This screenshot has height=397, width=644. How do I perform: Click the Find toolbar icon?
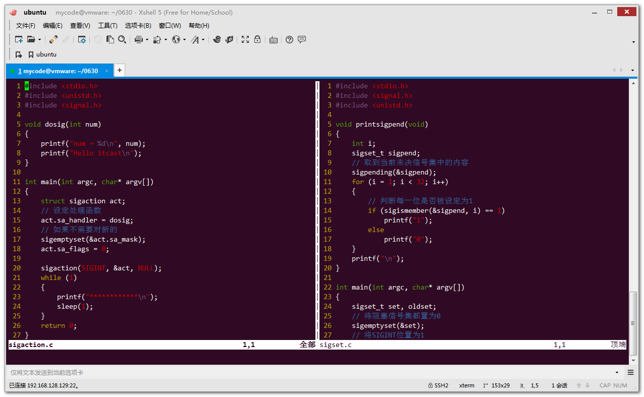(x=122, y=39)
